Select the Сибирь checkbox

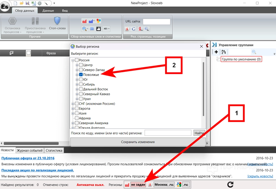81,84
